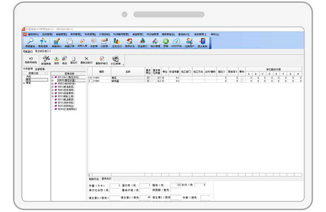Toggle 管料 checkbox in row 21000
Image resolution: width=326 pixels, height=212 pixels.
coord(242,81)
